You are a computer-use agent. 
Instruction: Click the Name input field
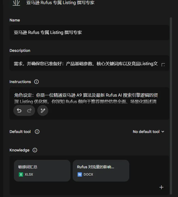click(89, 33)
